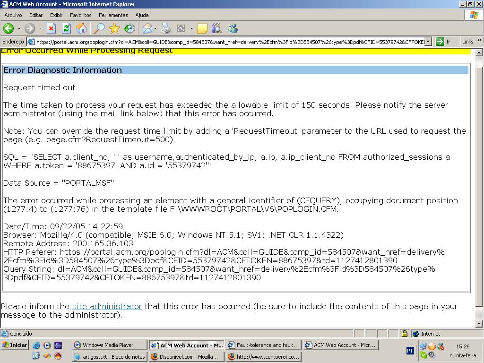This screenshot has height=363, width=484.
Task: Switch to the contoerotico Firefox taskbar window
Action: click(263, 357)
